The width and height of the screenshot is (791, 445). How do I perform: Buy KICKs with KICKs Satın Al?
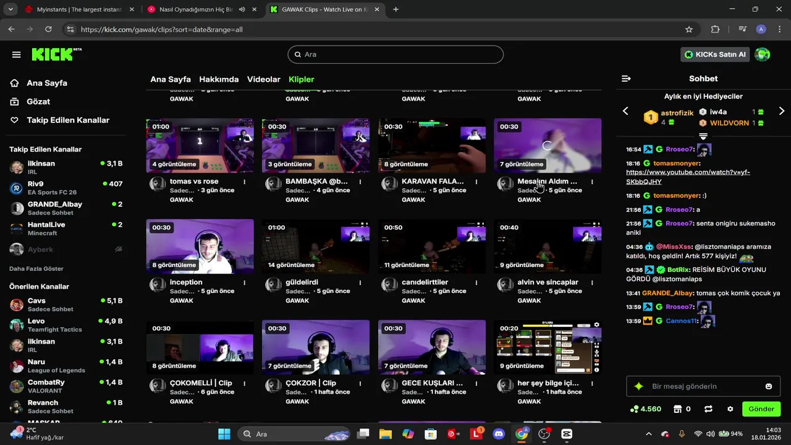pyautogui.click(x=715, y=54)
